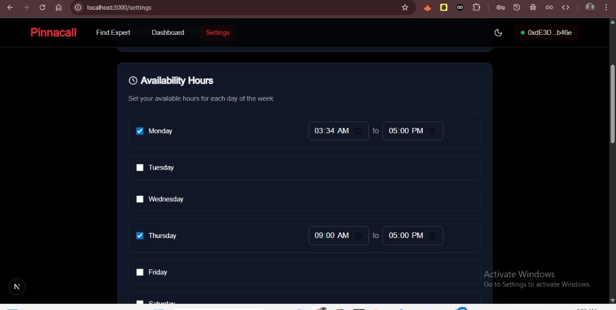This screenshot has width=616, height=310.
Task: Click the Tuesday day label
Action: (161, 168)
